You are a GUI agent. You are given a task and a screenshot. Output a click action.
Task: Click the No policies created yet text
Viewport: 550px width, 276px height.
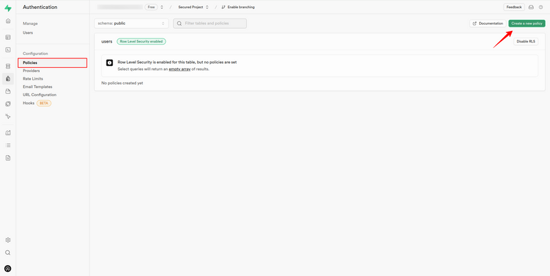pyautogui.click(x=122, y=83)
